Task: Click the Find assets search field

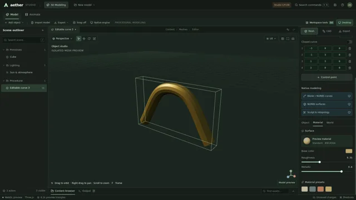Action: point(275,191)
